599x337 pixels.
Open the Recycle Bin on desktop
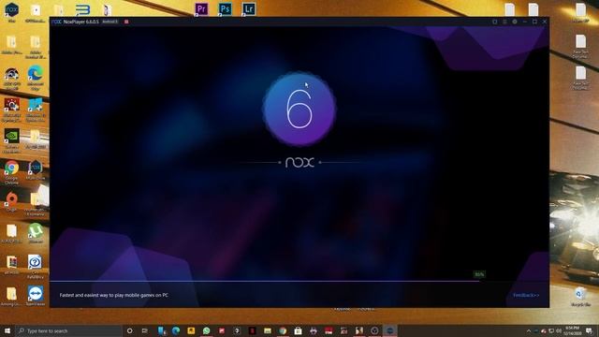coord(580,297)
